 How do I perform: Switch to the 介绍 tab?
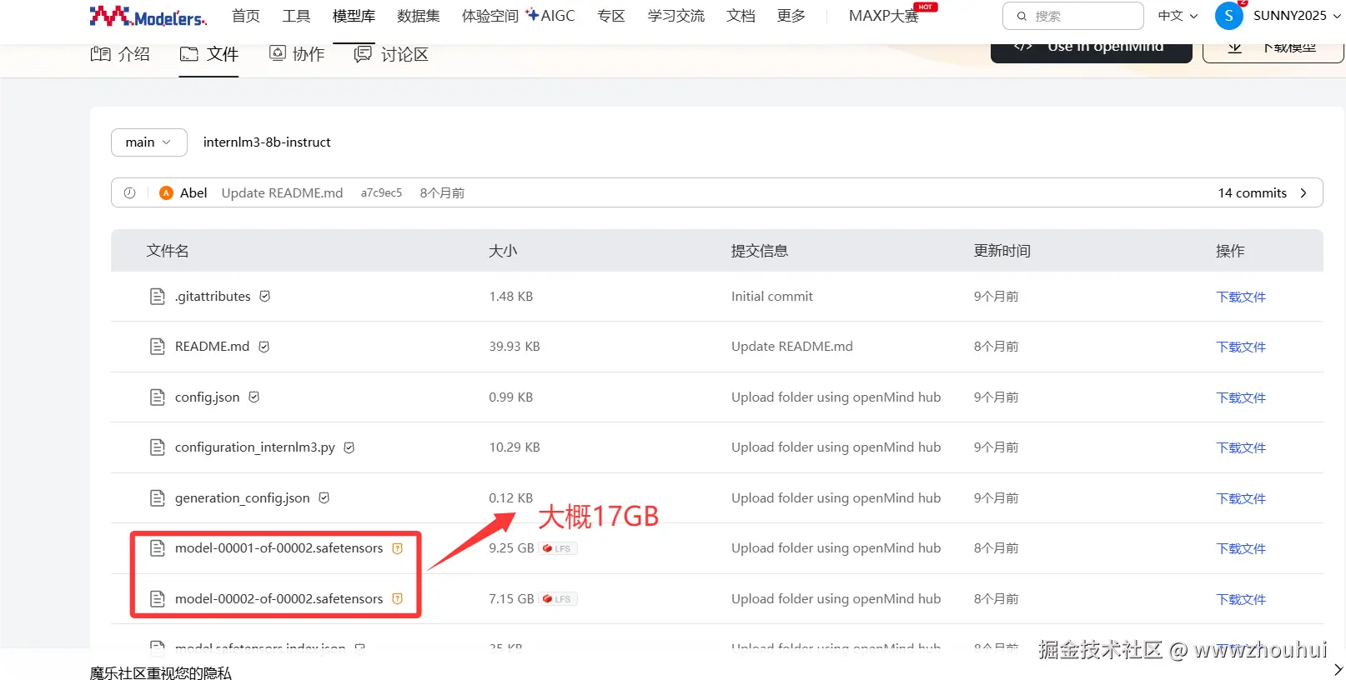120,54
